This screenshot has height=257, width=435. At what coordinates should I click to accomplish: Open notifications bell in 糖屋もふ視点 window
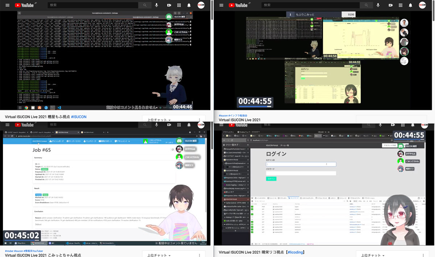189,5
